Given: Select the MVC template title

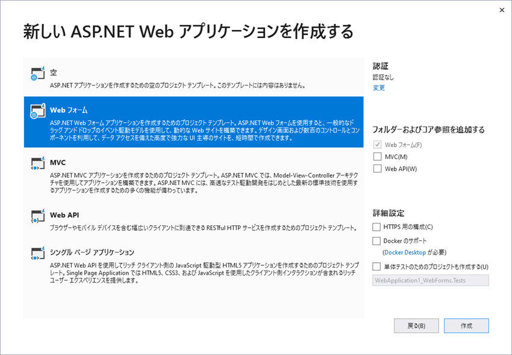Looking at the screenshot, I should click(58, 162).
